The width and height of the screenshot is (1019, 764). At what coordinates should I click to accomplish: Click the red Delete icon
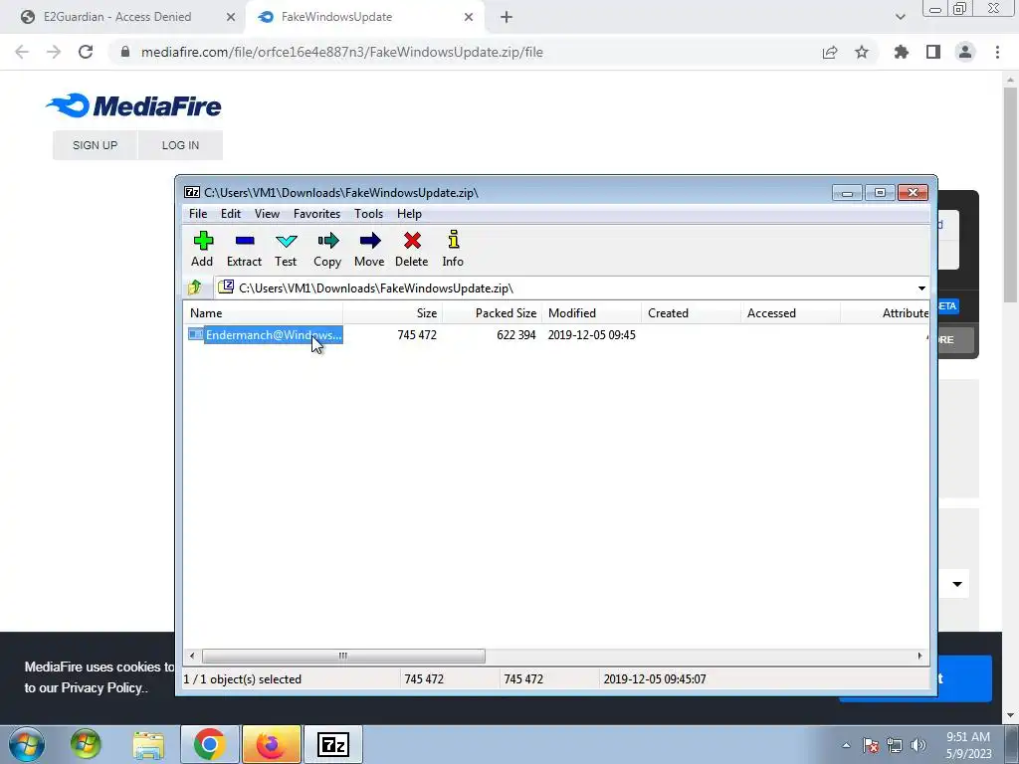tap(411, 249)
